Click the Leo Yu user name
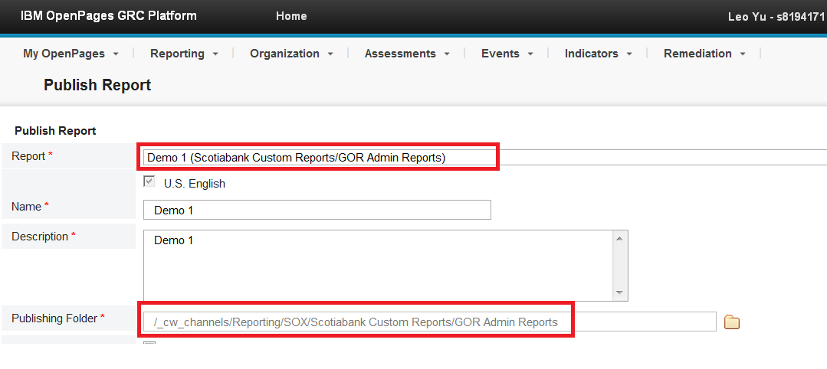Image resolution: width=827 pixels, height=369 pixels. pos(776,16)
